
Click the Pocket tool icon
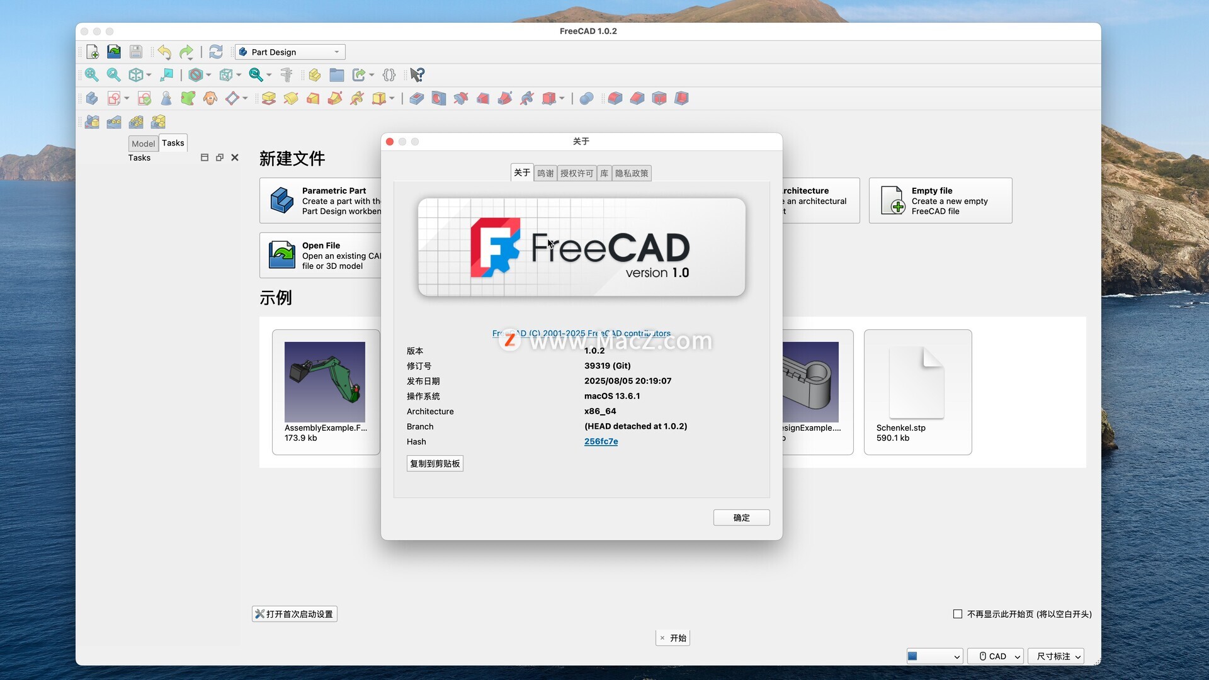click(417, 98)
